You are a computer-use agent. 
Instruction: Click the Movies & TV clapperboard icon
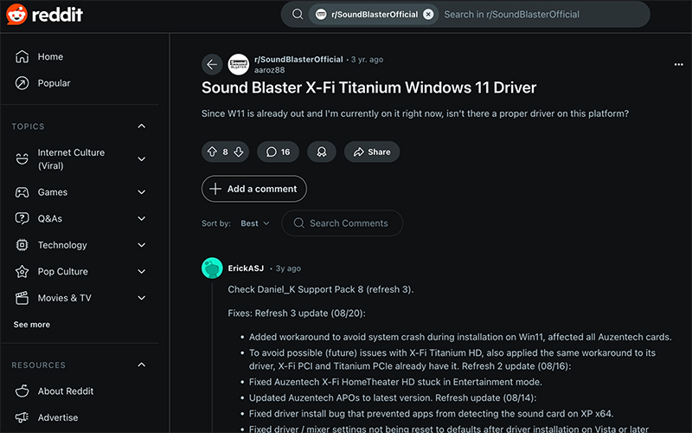pyautogui.click(x=22, y=298)
